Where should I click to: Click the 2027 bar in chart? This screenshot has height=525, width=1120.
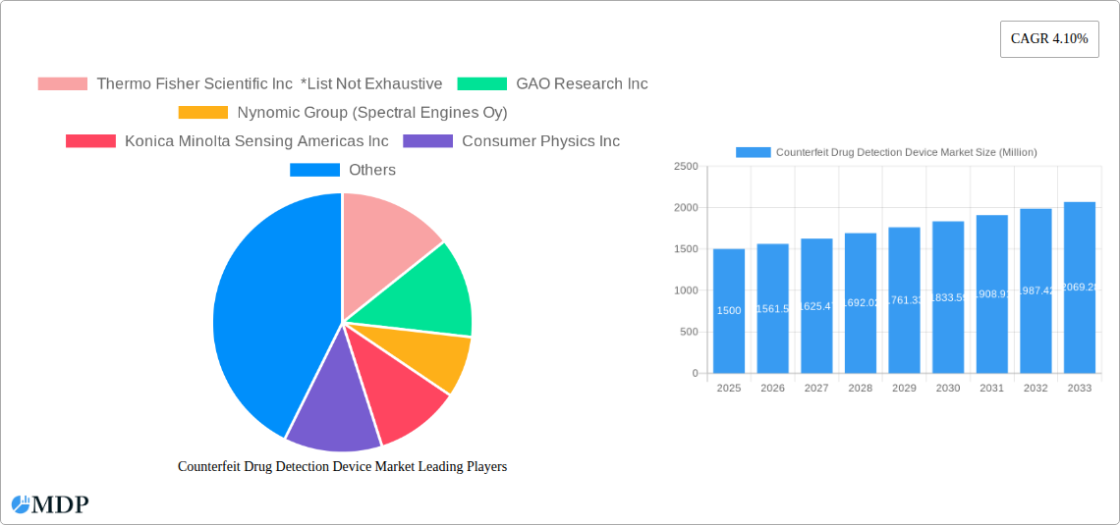[816, 305]
